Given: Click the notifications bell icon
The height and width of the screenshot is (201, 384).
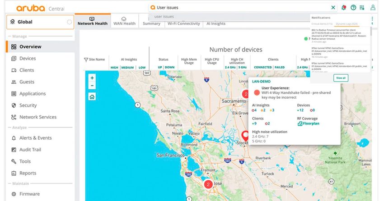Looking at the screenshot, I should point(344,8).
